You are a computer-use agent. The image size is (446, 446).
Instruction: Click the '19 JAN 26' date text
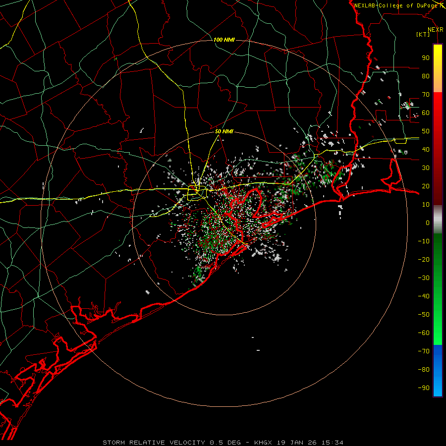pyautogui.click(x=296, y=443)
